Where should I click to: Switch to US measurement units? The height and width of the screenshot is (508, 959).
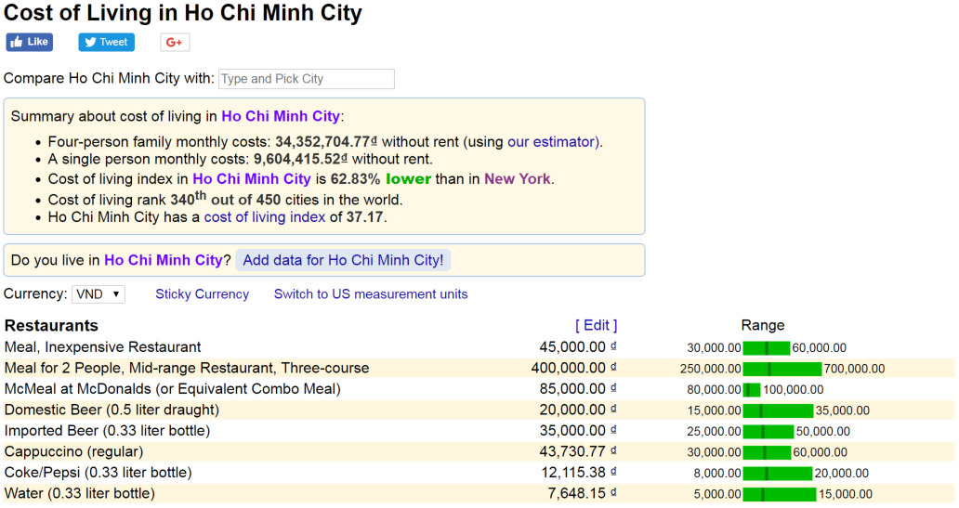(x=371, y=294)
